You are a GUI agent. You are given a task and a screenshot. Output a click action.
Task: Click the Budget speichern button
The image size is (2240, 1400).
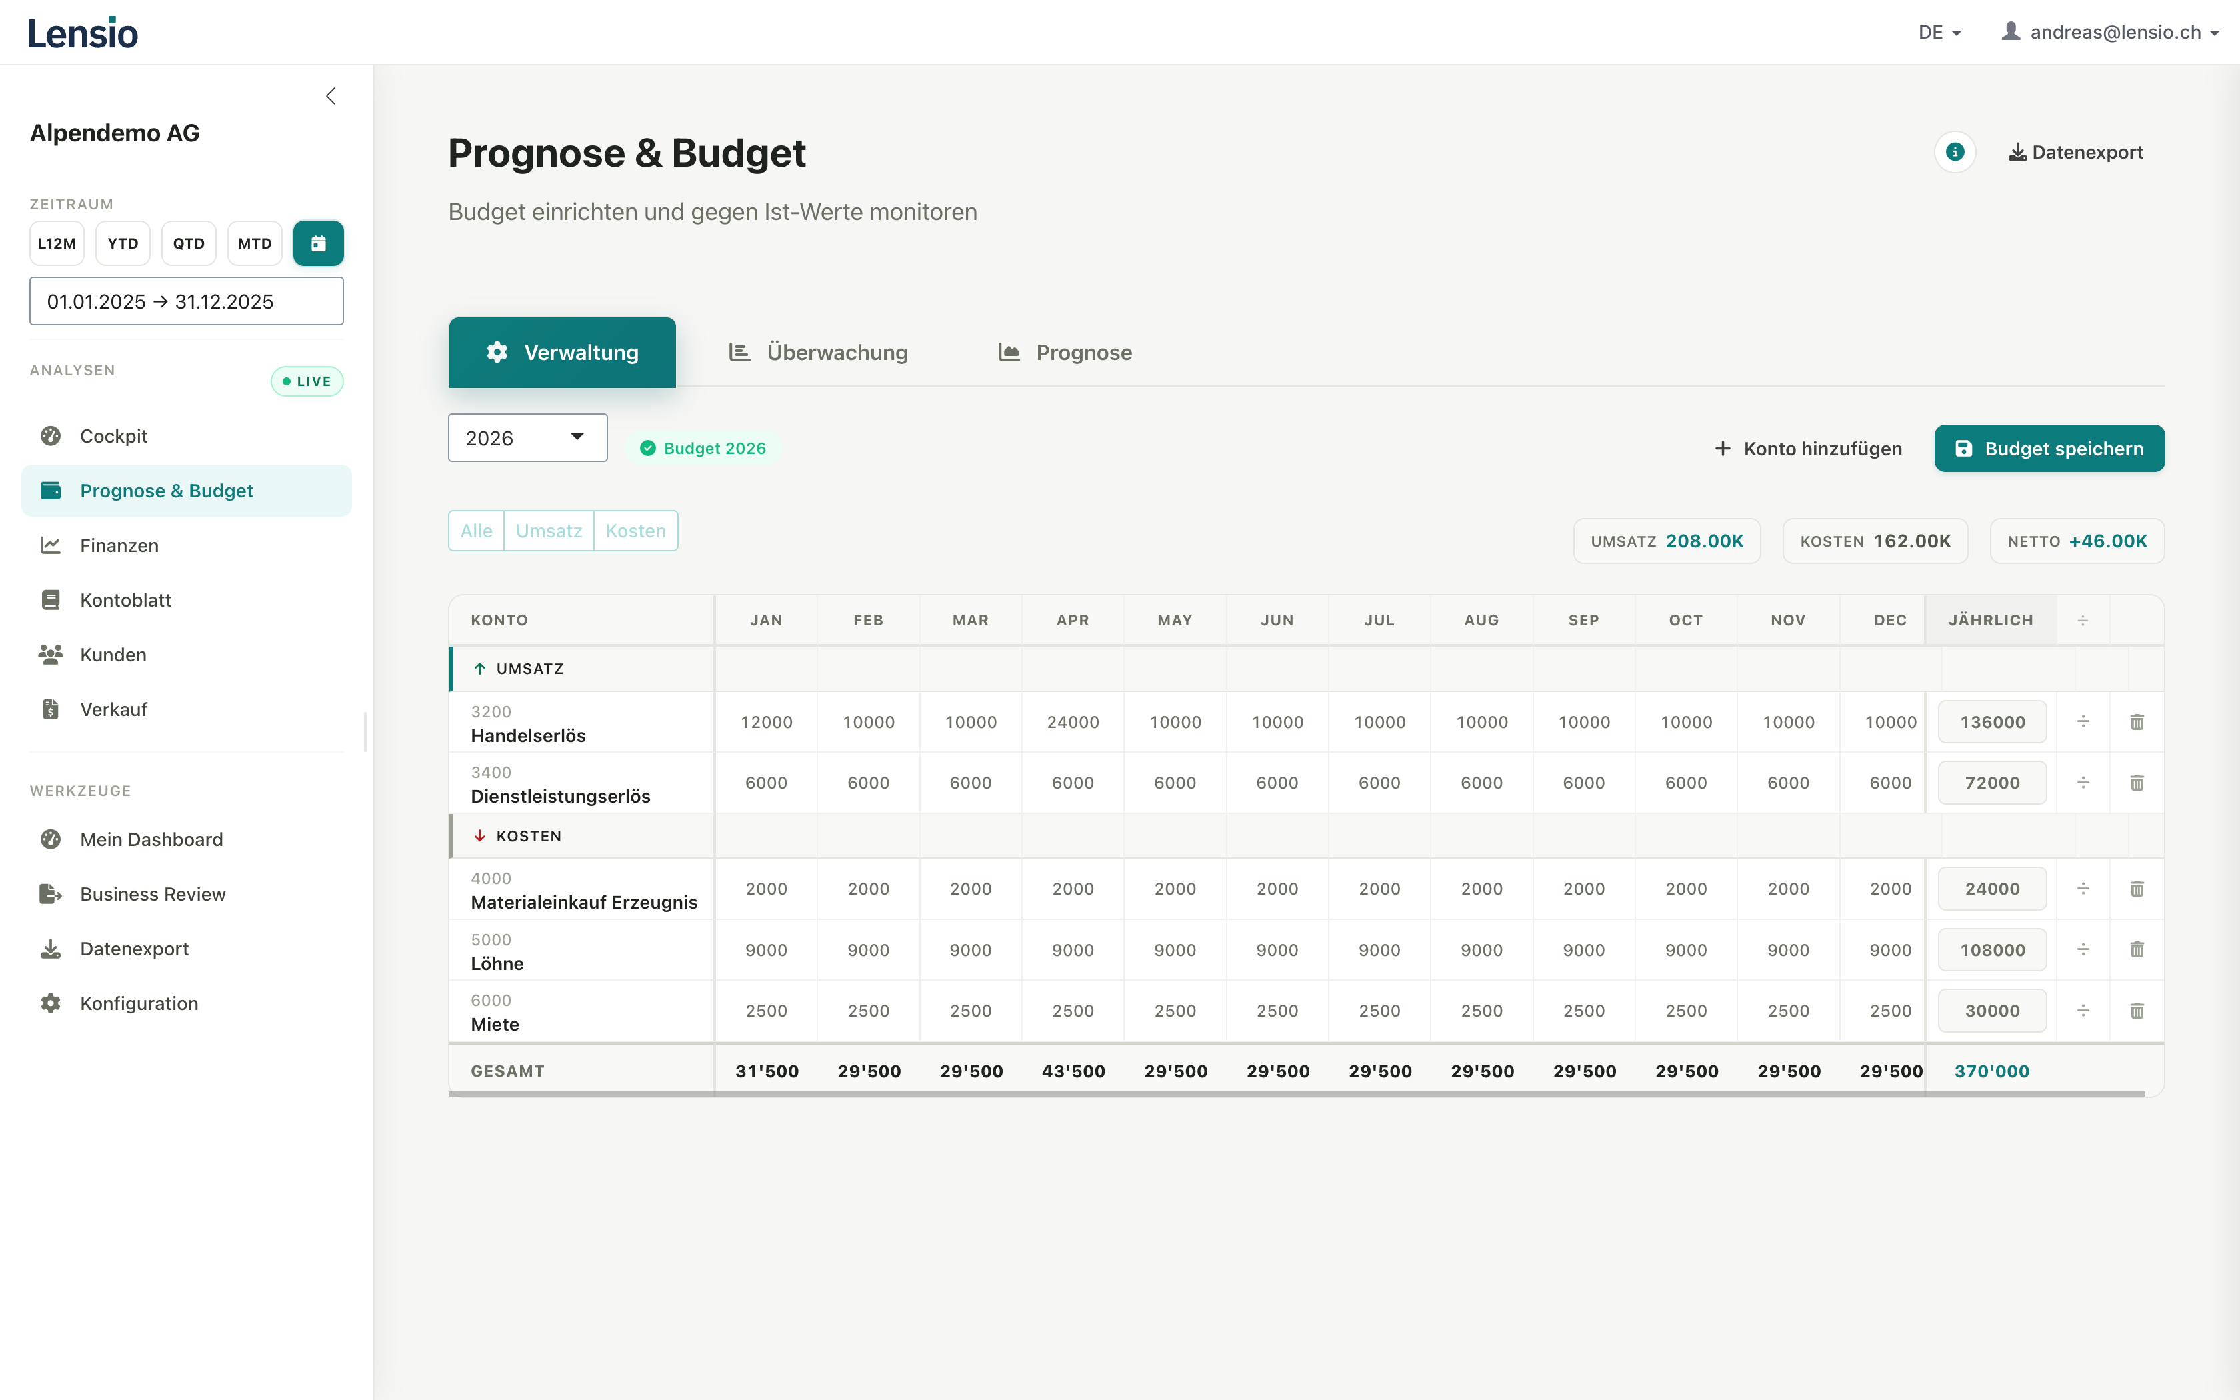point(2047,448)
